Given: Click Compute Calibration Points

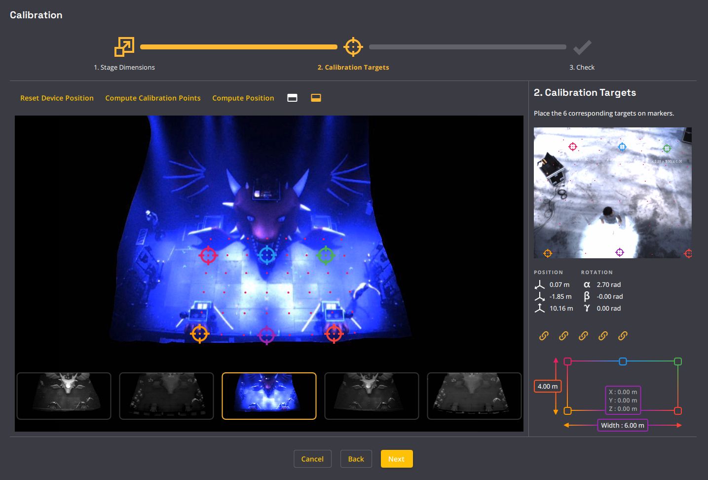Looking at the screenshot, I should (x=153, y=98).
